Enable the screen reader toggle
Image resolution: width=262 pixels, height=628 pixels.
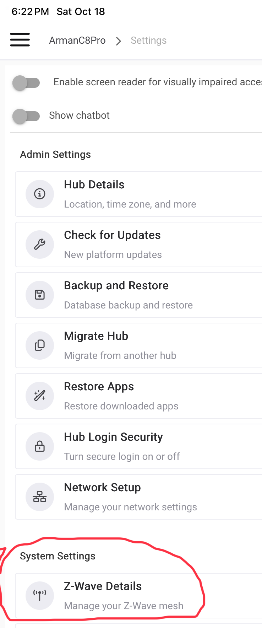click(x=26, y=83)
